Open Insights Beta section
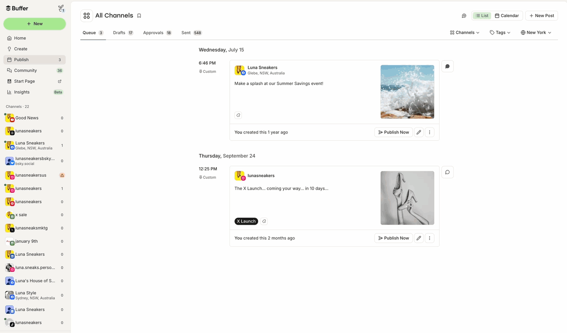The image size is (567, 333). (35, 92)
